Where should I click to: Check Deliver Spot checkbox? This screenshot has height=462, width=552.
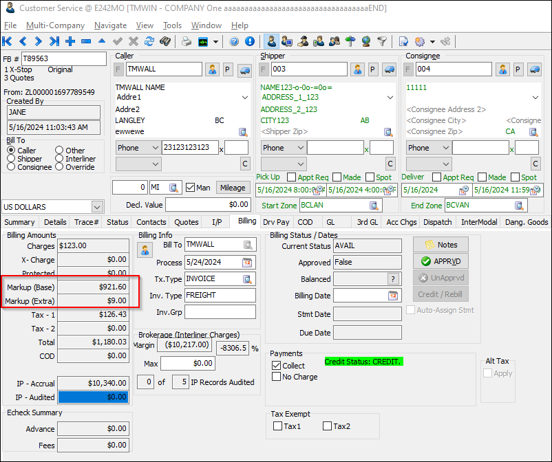click(516, 177)
